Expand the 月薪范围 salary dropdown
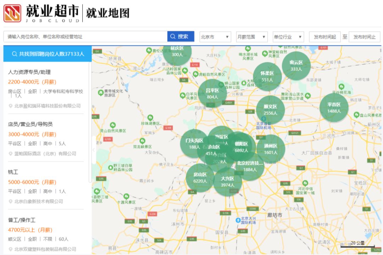The height and width of the screenshot is (255, 383). (252, 37)
